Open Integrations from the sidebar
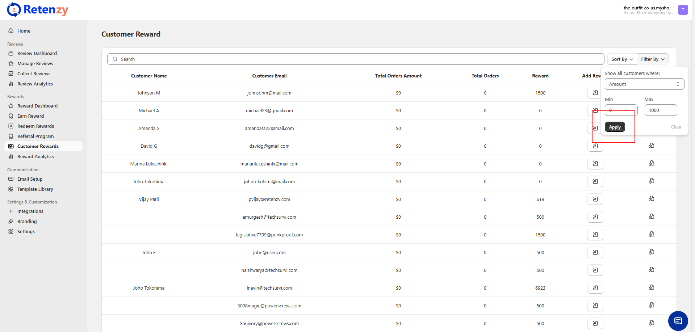The height and width of the screenshot is (332, 695). pos(30,211)
